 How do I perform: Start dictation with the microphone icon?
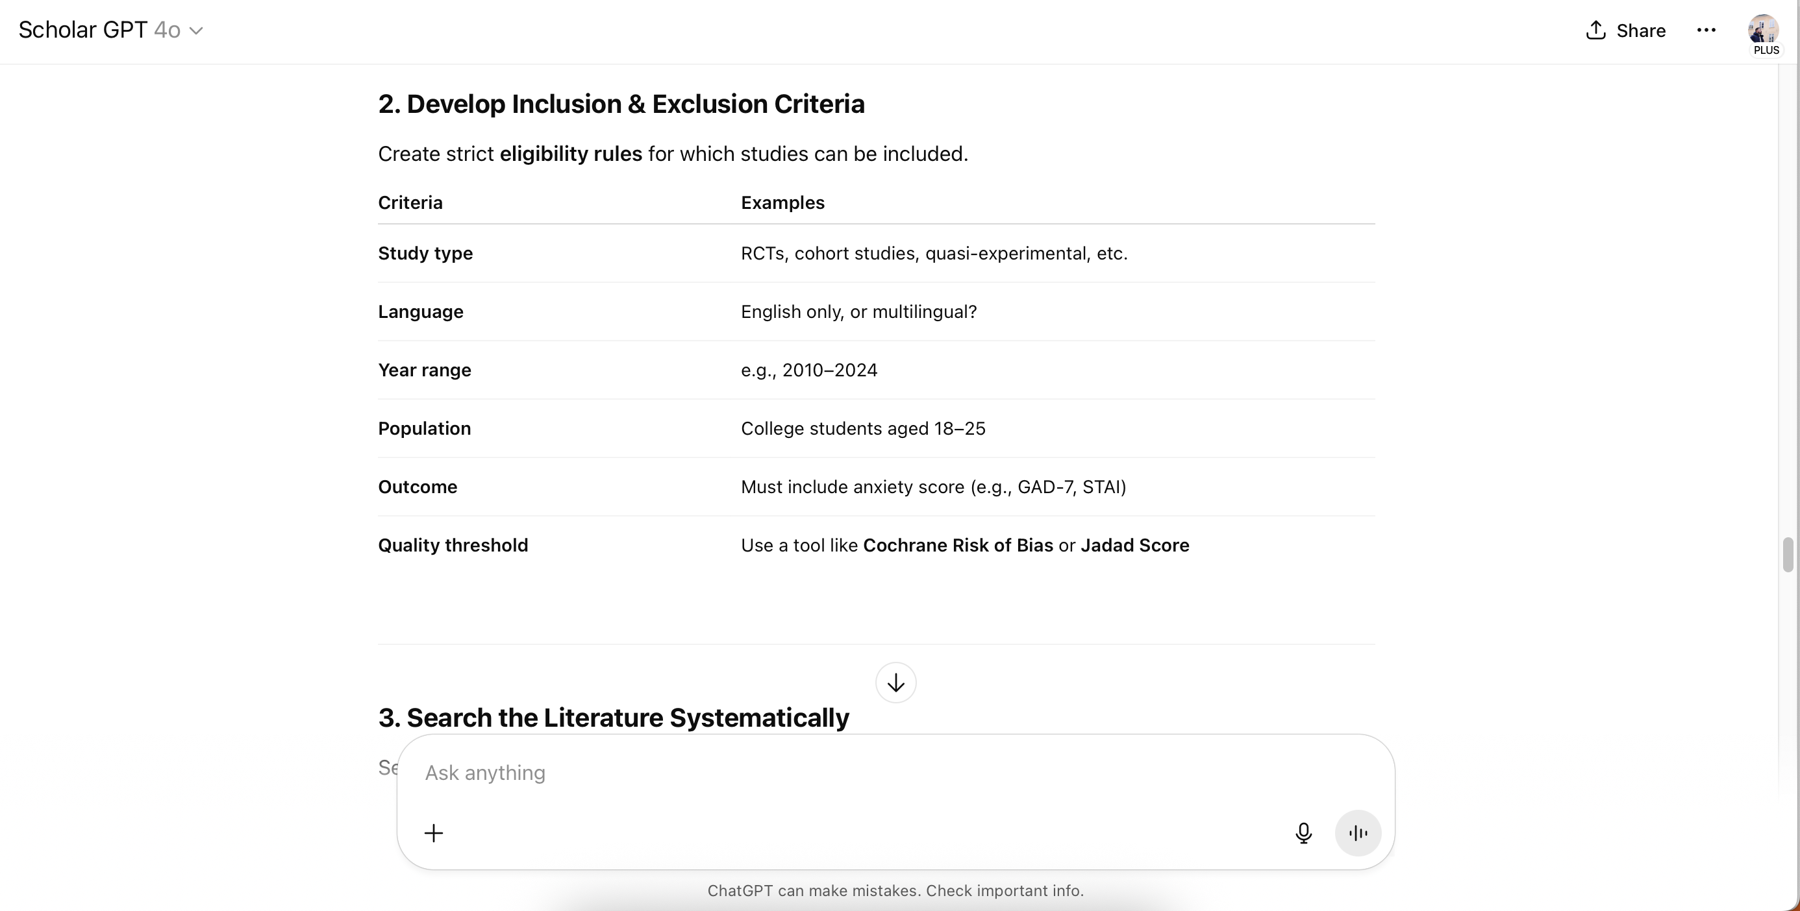pyautogui.click(x=1303, y=832)
